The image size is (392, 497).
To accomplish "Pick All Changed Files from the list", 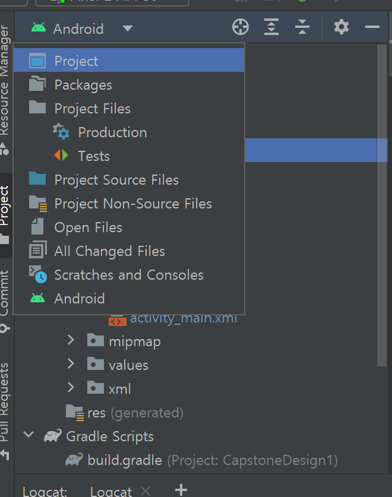I will coord(129,251).
